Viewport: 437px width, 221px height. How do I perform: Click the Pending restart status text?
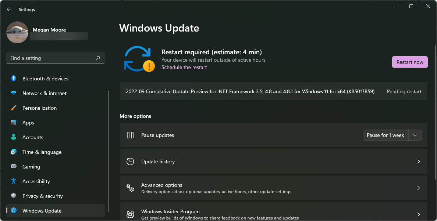click(x=404, y=91)
